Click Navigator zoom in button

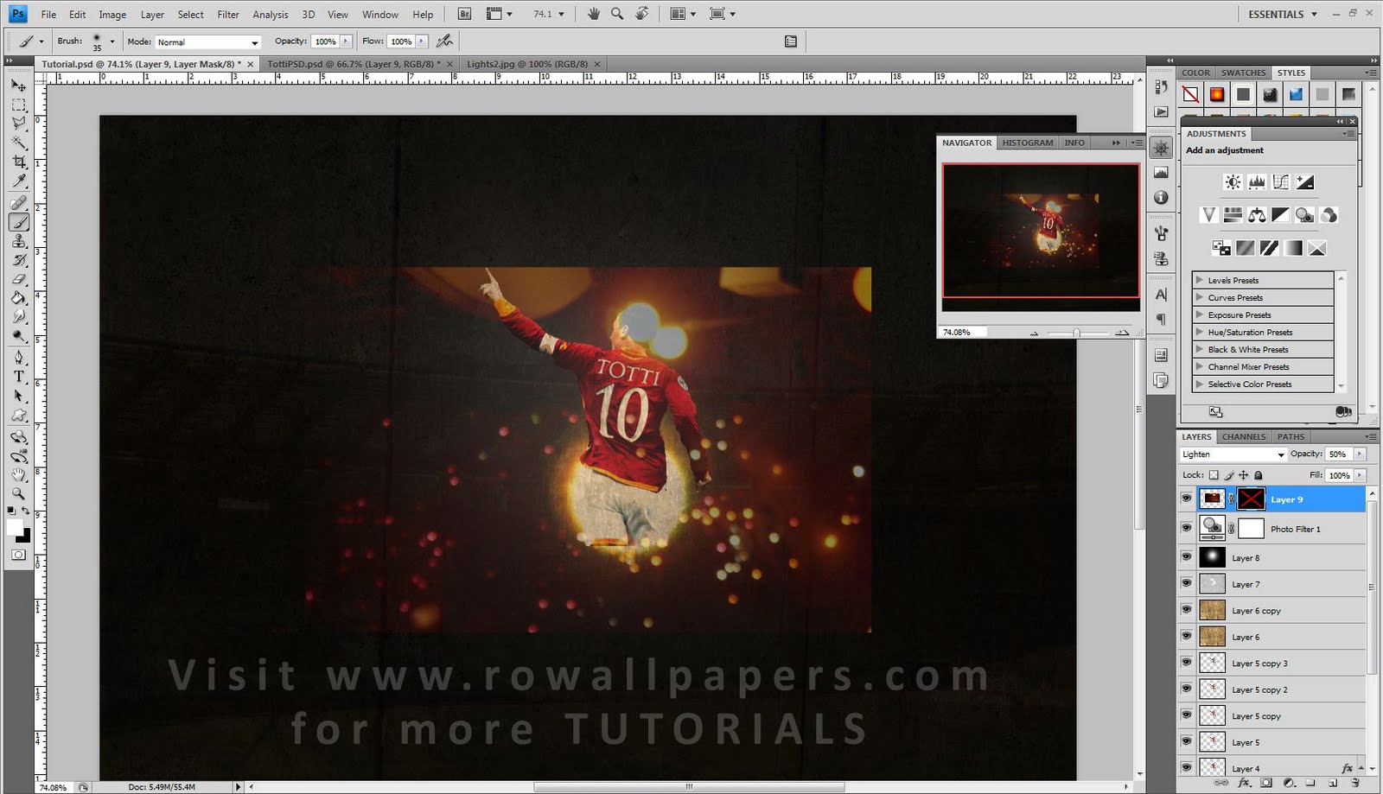click(1122, 333)
